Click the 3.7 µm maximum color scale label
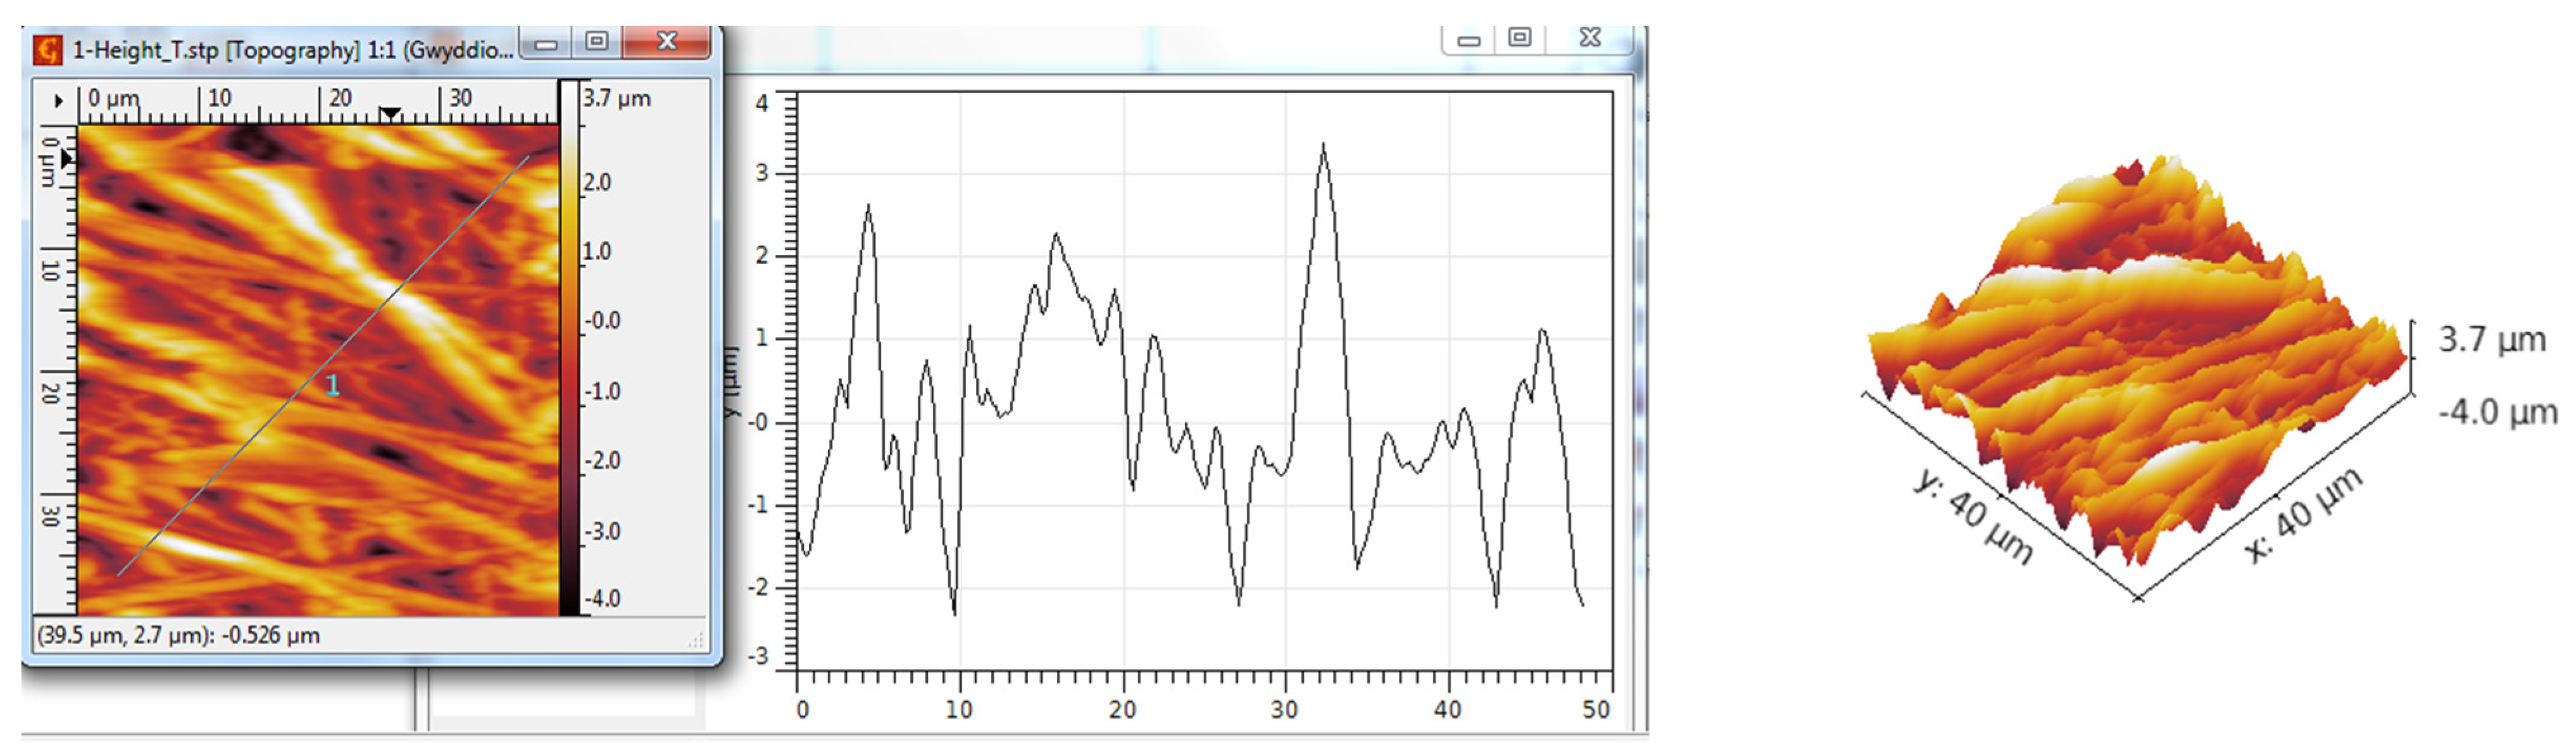The width and height of the screenshot is (2576, 753). pos(617,98)
